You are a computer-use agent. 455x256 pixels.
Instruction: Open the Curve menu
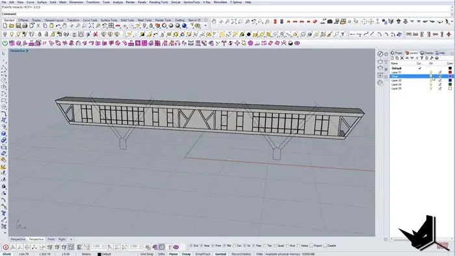coord(30,2)
